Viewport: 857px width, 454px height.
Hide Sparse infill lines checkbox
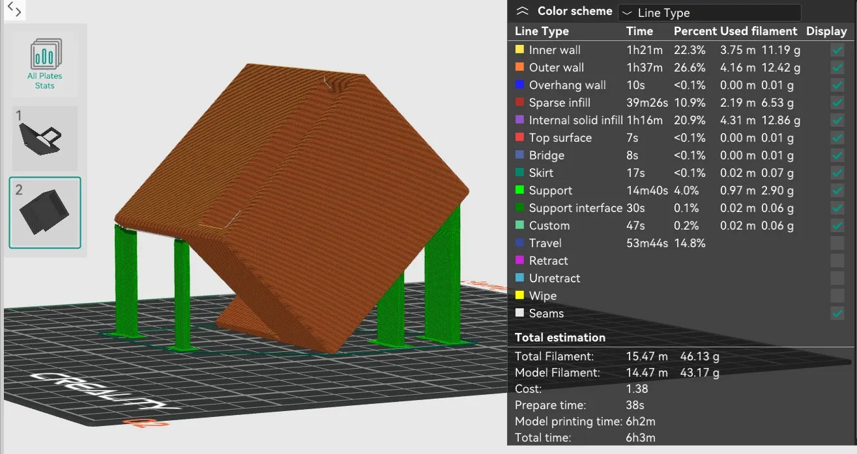pyautogui.click(x=837, y=103)
